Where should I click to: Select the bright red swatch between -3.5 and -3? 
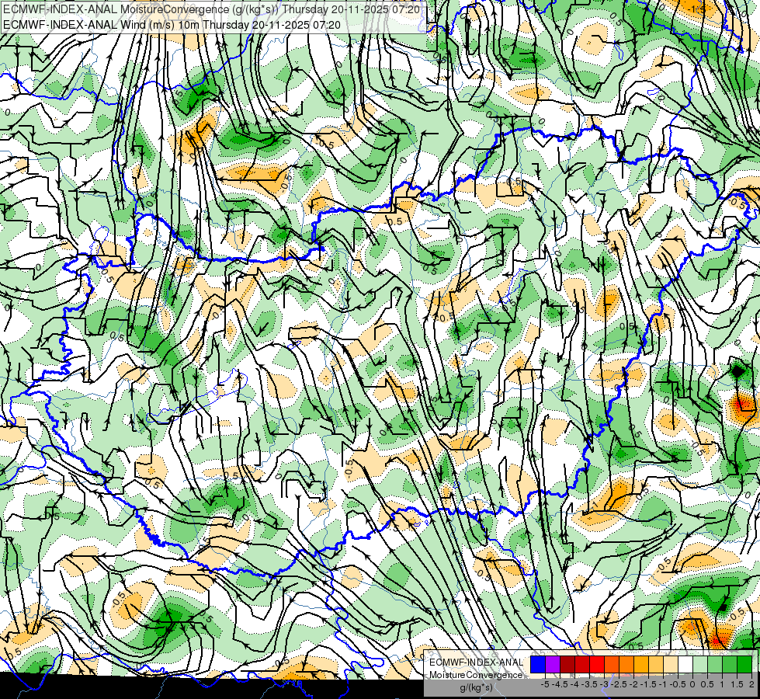click(597, 665)
